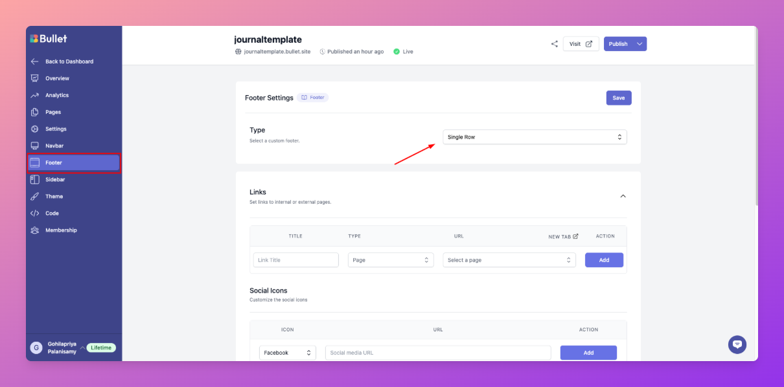Screen dimensions: 784x387
Task: Click the user avatar G icon
Action: point(36,348)
